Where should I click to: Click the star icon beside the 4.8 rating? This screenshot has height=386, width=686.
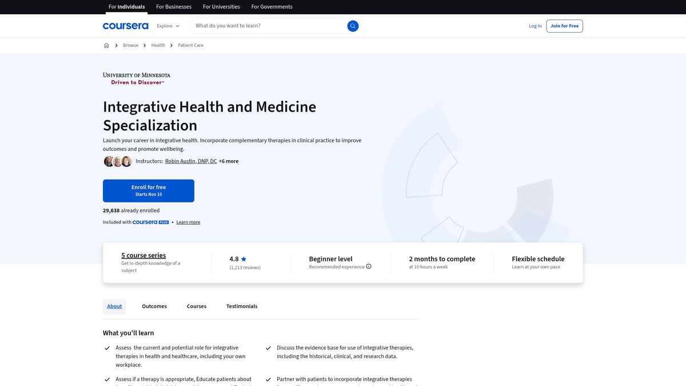(x=244, y=258)
